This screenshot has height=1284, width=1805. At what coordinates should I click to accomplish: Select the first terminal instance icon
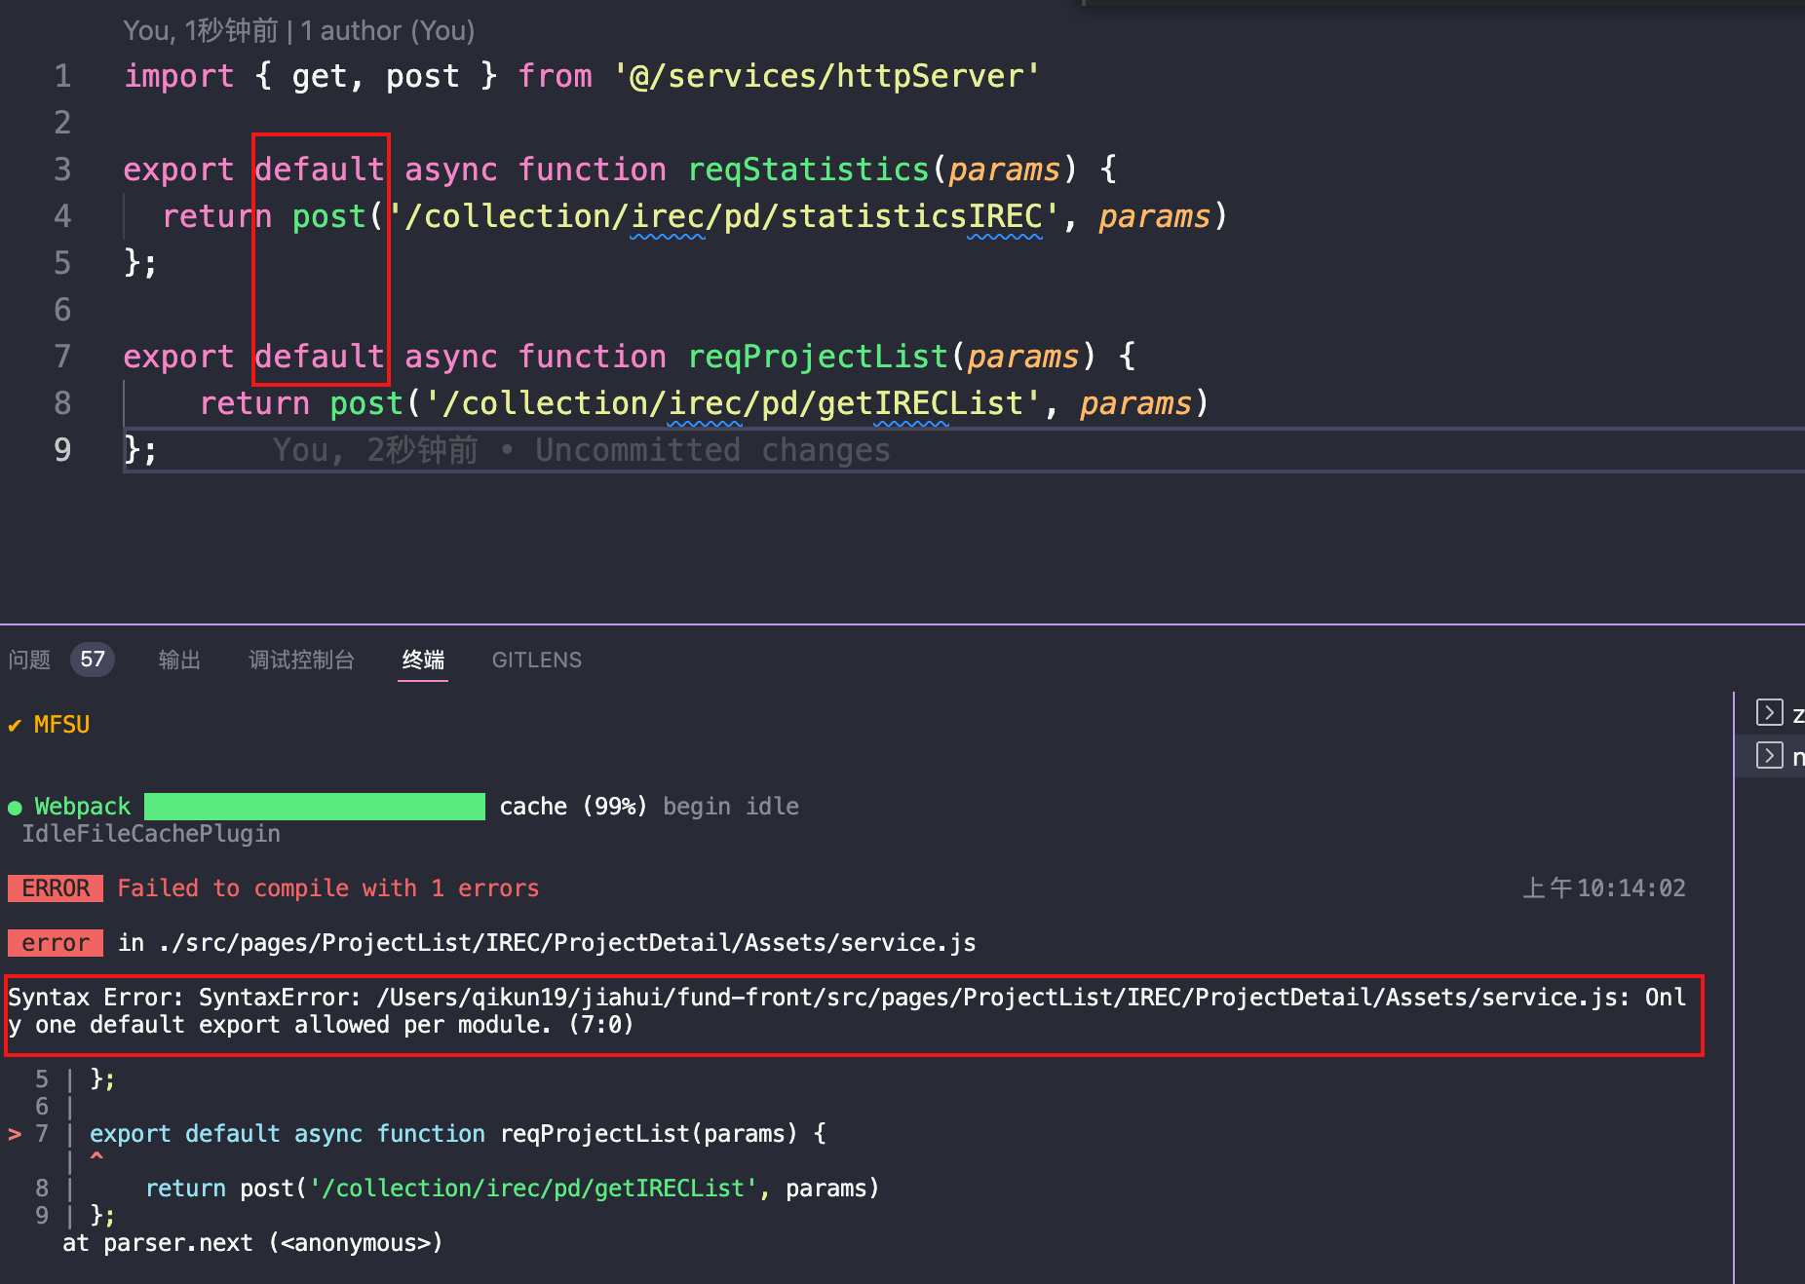[x=1769, y=713]
